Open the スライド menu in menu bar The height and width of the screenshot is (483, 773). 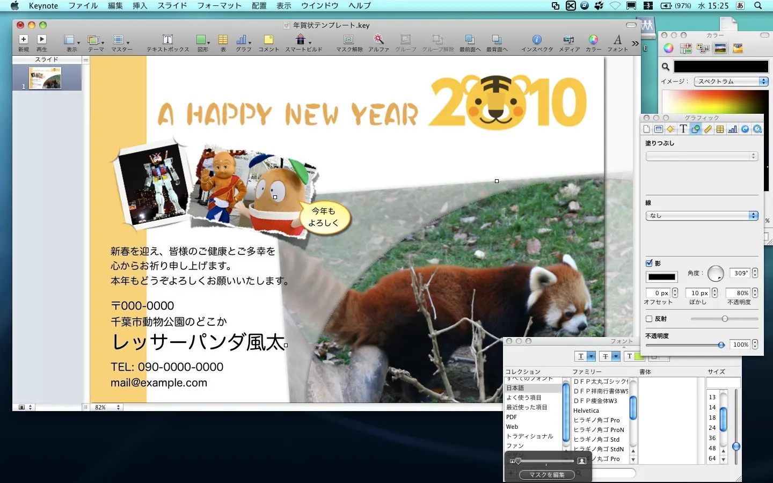[172, 5]
